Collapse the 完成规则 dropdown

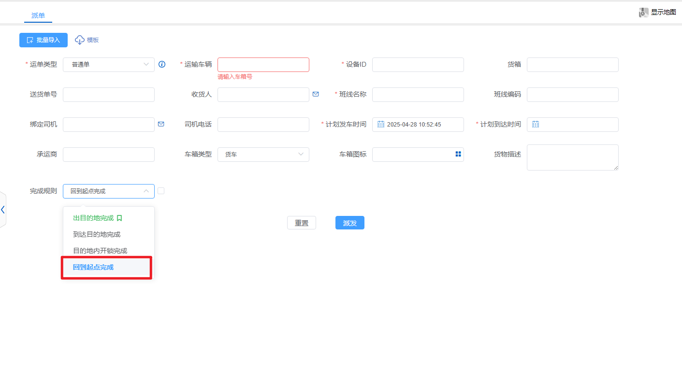[146, 191]
